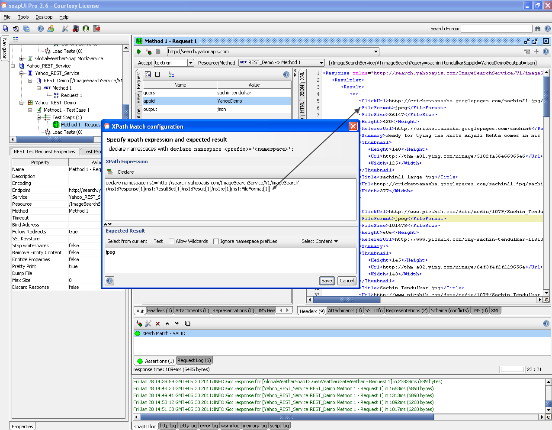Select the appid parameter row
This screenshot has width=552, height=430.
tap(217, 101)
